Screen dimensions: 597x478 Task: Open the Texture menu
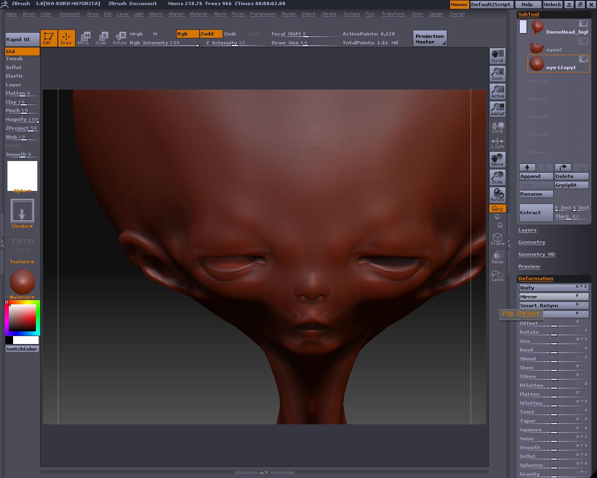351,14
